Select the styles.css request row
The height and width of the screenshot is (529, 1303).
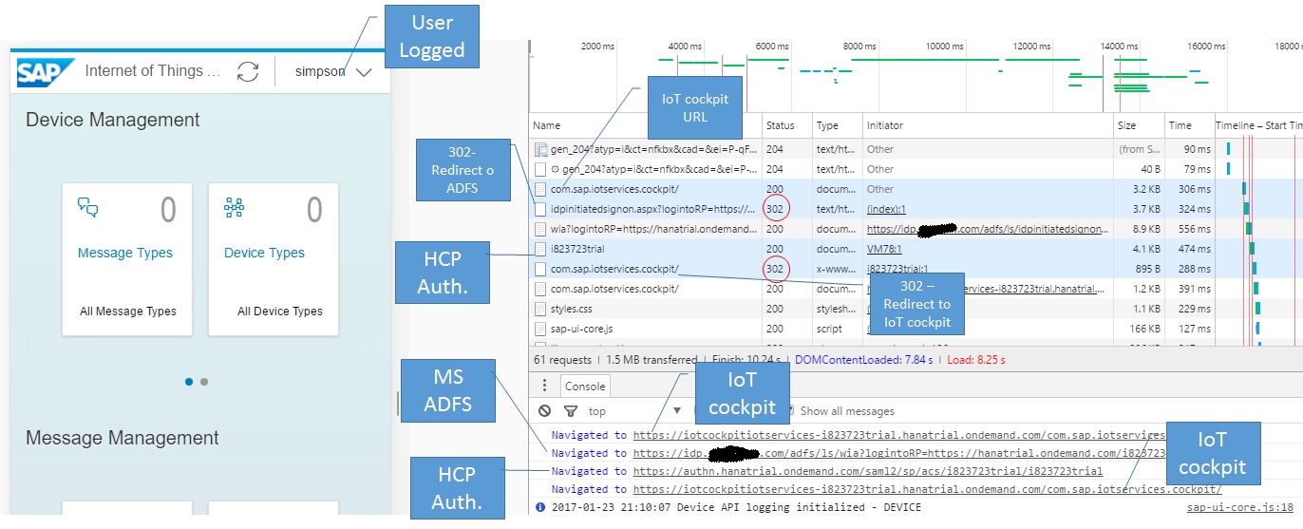pos(916,309)
